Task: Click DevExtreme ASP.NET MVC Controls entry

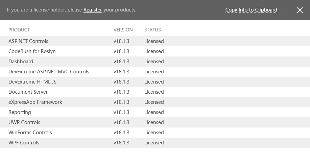Action: point(49,72)
